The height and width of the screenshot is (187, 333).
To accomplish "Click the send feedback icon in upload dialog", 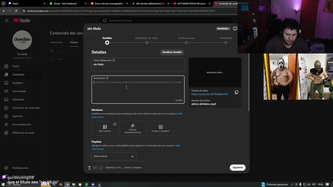I will 235,29.
